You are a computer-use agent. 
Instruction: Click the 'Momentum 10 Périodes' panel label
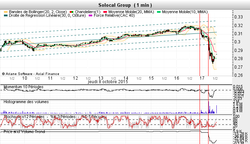[x=24, y=87]
